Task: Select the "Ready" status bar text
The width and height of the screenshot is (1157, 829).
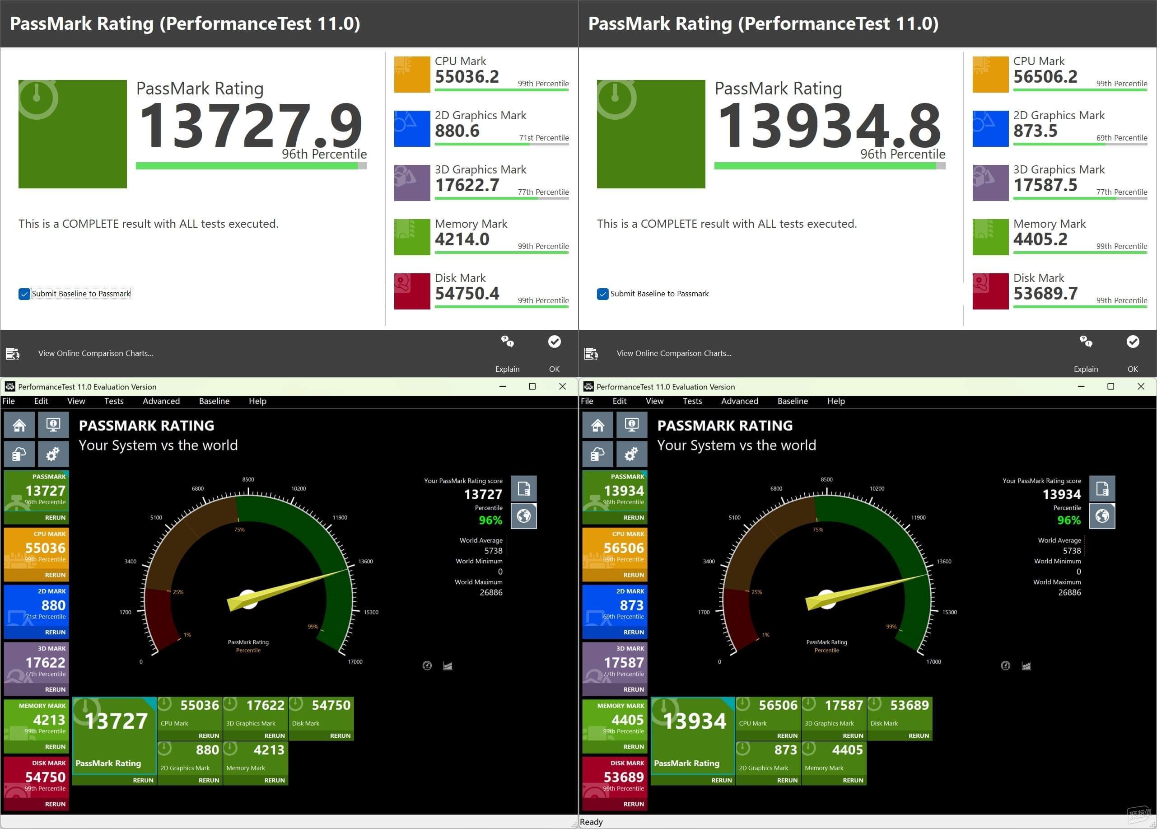Action: (591, 822)
